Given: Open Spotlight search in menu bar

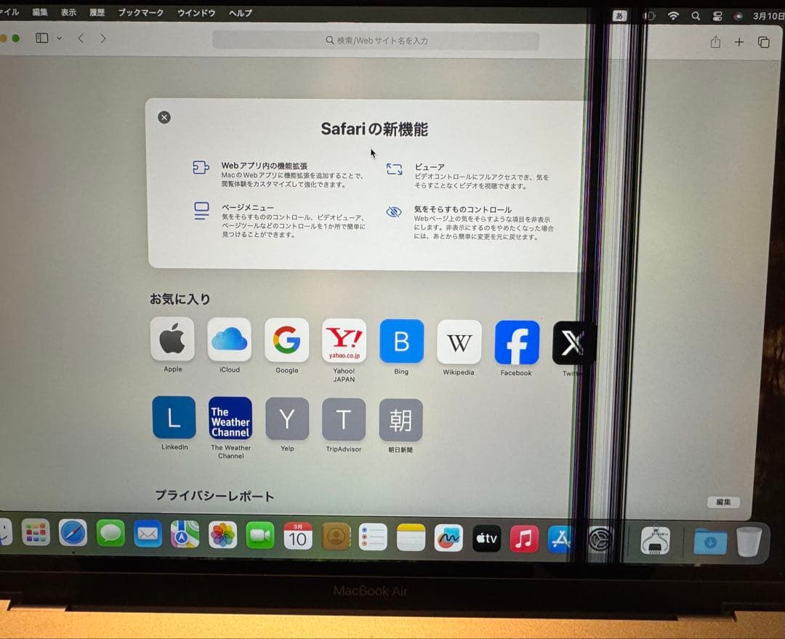Looking at the screenshot, I should pyautogui.click(x=696, y=16).
